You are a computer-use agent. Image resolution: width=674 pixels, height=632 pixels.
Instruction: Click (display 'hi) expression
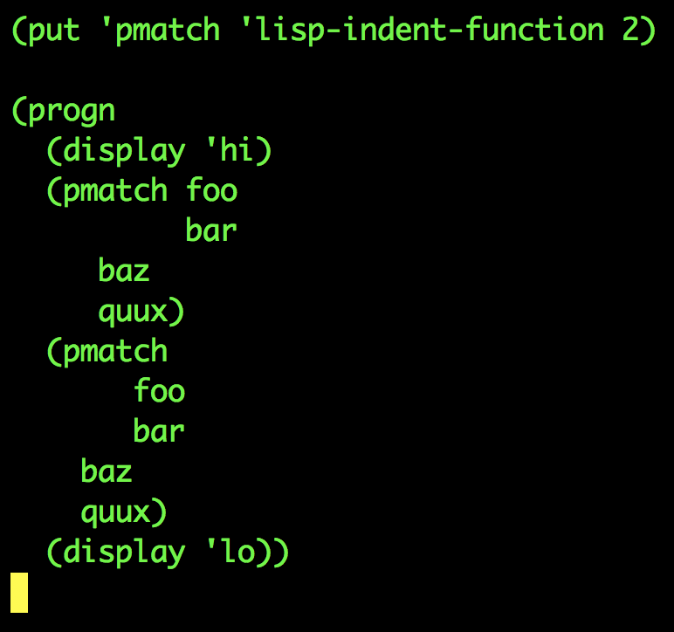pos(159,151)
